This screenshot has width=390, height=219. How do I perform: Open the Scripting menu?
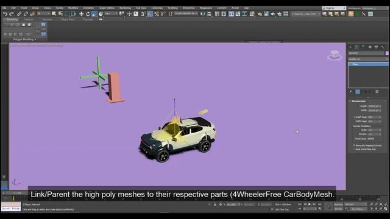(x=172, y=8)
